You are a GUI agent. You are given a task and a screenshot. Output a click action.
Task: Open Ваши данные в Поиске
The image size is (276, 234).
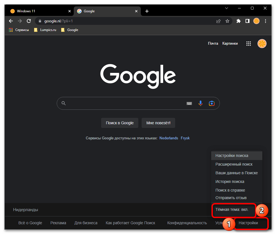pos(237,173)
